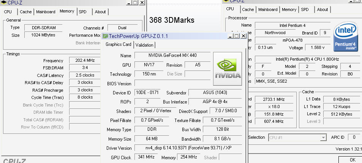
Task: Click the Memory Type field showing DDR
Action: point(152,129)
